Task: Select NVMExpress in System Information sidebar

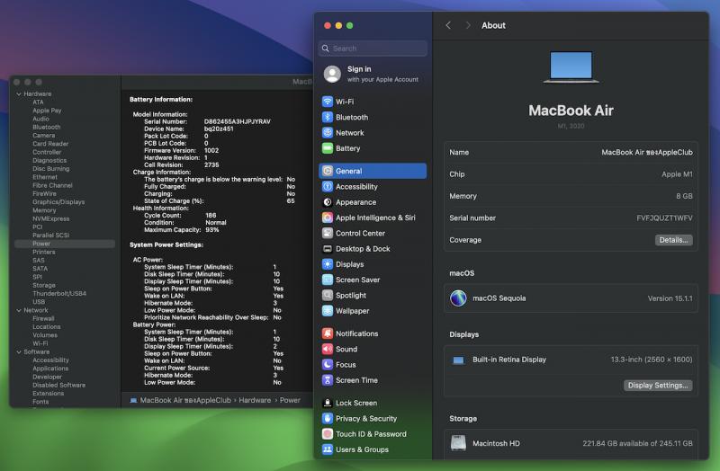Action: coord(51,218)
